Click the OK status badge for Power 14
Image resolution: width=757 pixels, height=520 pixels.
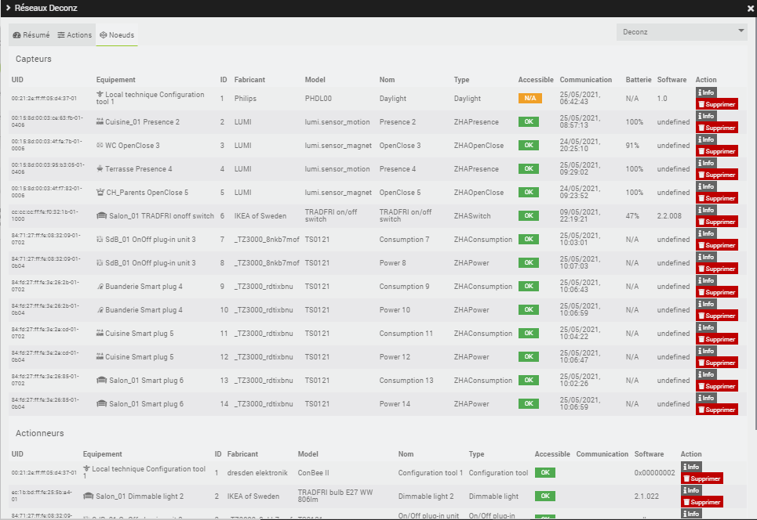530,404
